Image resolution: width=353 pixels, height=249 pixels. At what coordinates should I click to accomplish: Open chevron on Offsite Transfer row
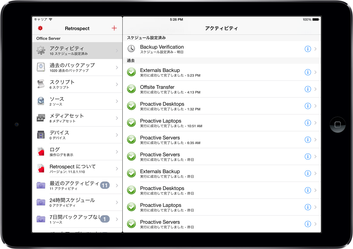[316, 89]
